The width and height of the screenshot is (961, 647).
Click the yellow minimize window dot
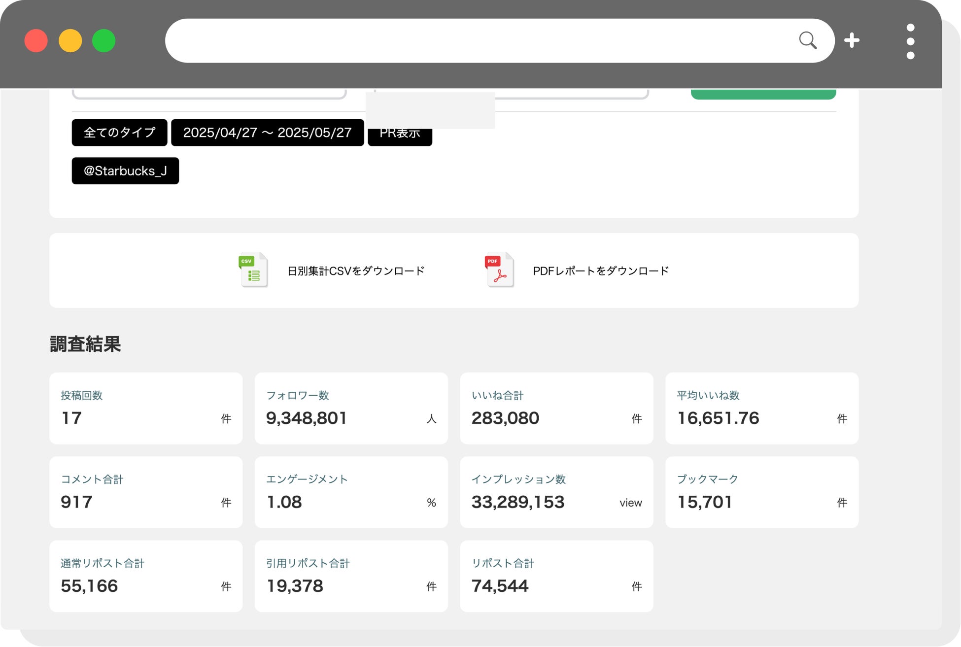(x=70, y=41)
